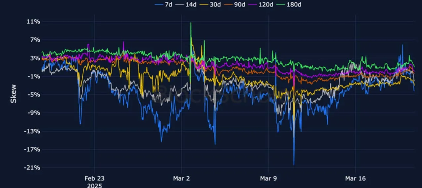This screenshot has height=188, width=422.
Task: Click the 7% y-axis tick label
Action: (x=35, y=40)
